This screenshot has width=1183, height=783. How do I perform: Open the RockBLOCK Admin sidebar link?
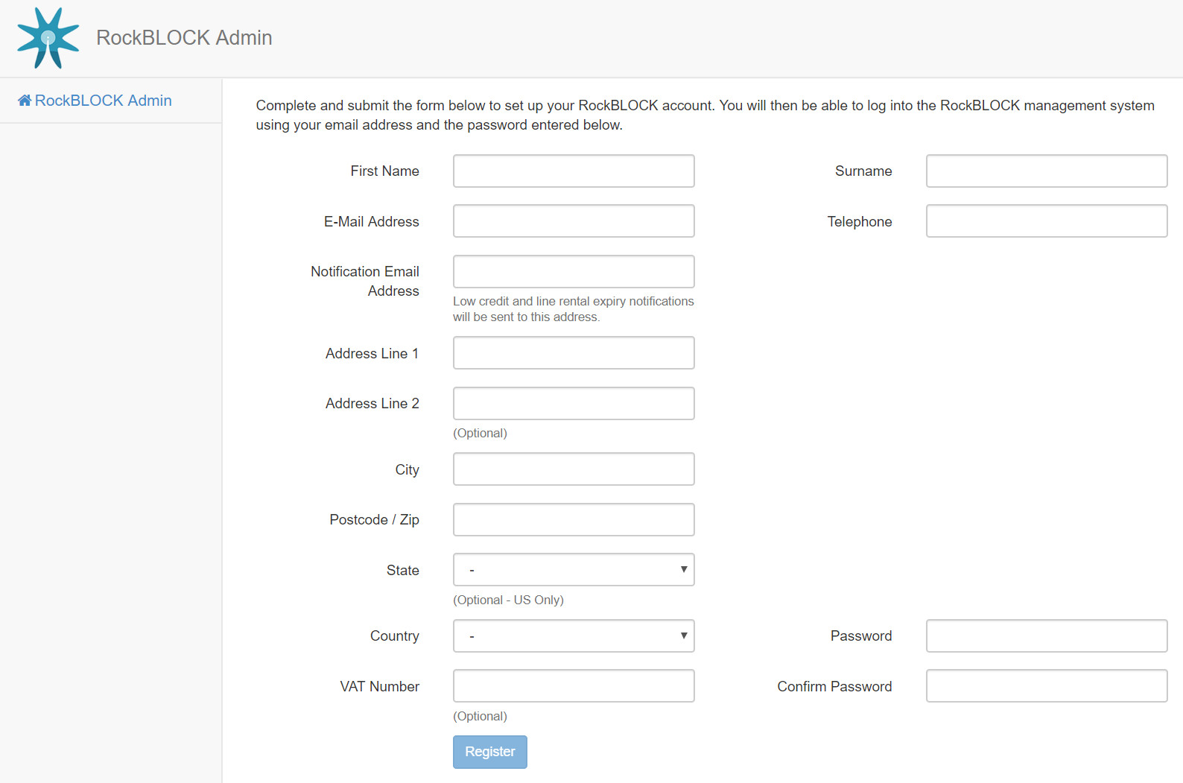(95, 101)
